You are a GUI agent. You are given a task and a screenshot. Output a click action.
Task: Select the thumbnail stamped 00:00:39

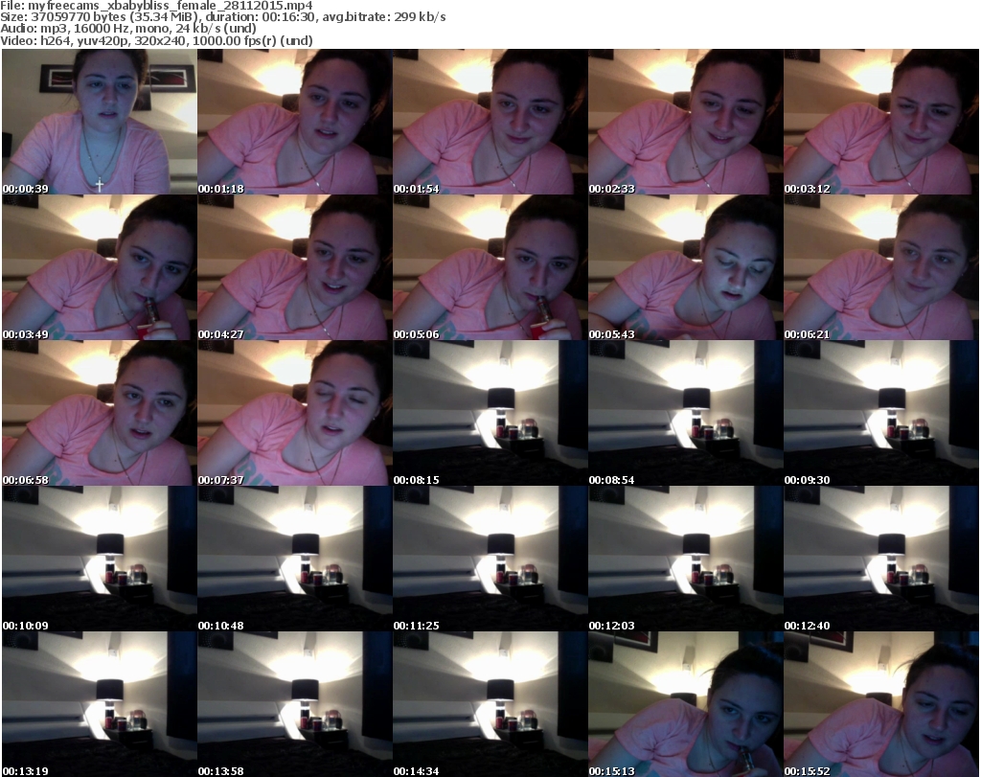100,122
